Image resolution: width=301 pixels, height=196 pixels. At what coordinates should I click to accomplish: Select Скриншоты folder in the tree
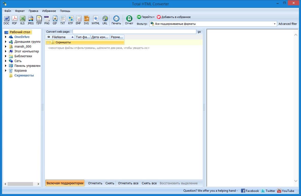24,75
